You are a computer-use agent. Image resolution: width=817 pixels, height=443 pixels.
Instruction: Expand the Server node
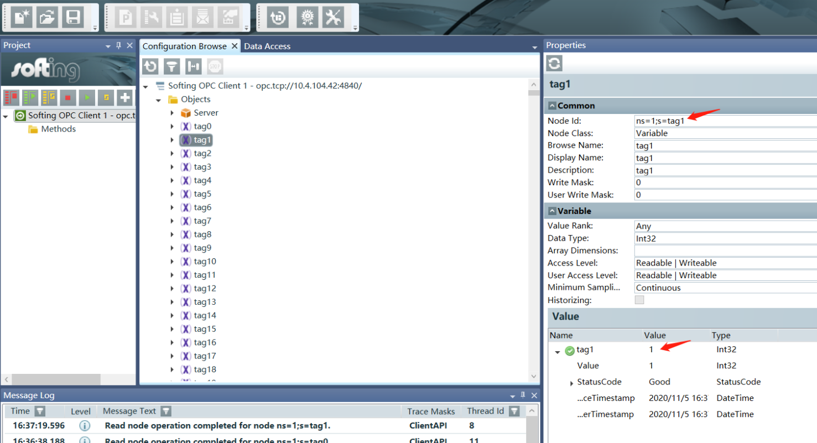pyautogui.click(x=172, y=113)
